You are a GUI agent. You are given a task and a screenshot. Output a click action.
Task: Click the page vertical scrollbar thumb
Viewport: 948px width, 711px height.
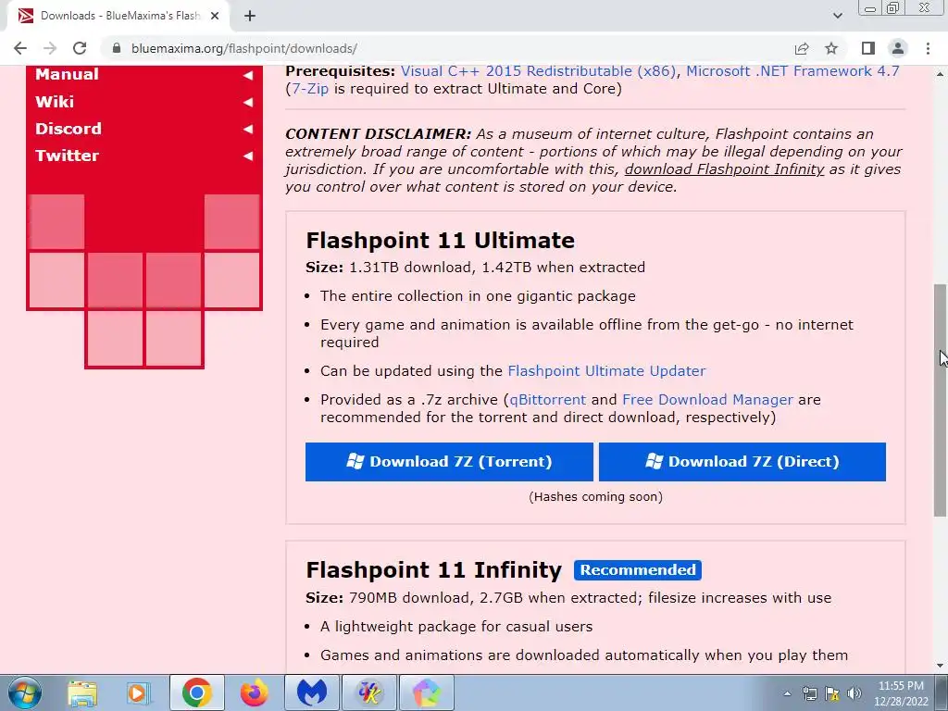(941, 400)
